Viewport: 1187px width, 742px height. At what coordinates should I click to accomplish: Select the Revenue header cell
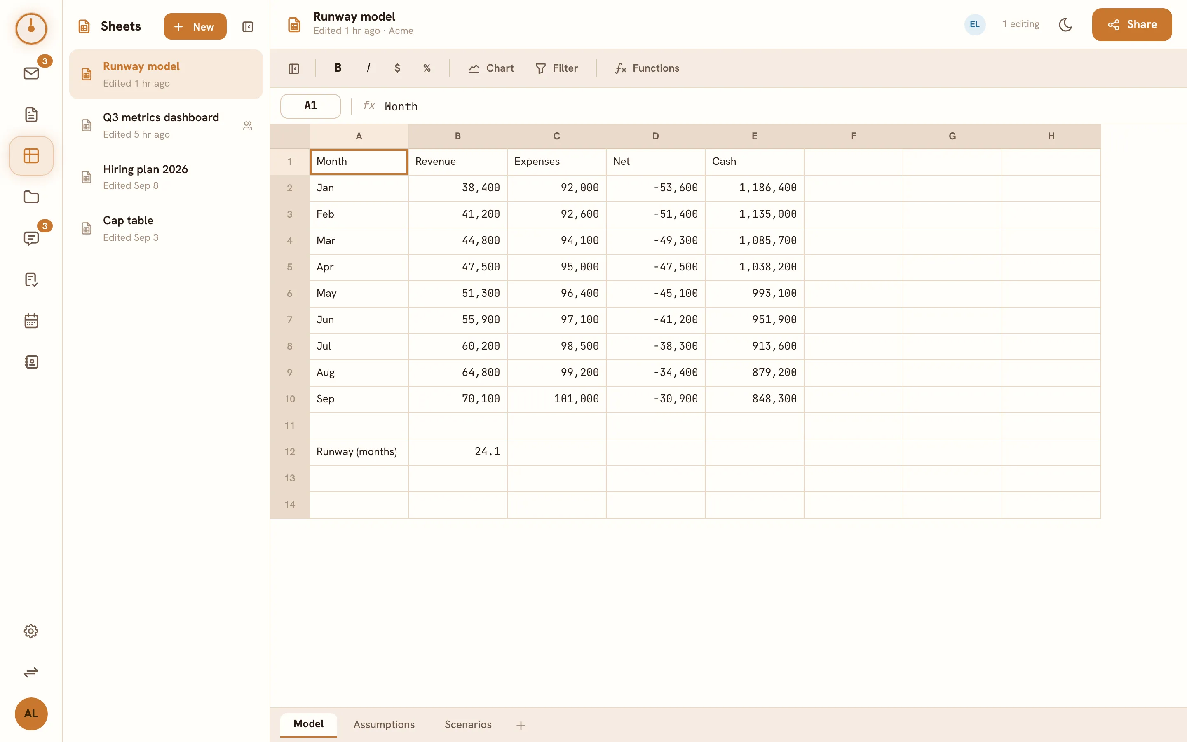[457, 162]
